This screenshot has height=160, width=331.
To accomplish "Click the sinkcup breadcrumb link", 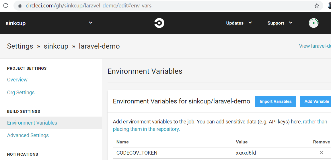I will click(56, 46).
